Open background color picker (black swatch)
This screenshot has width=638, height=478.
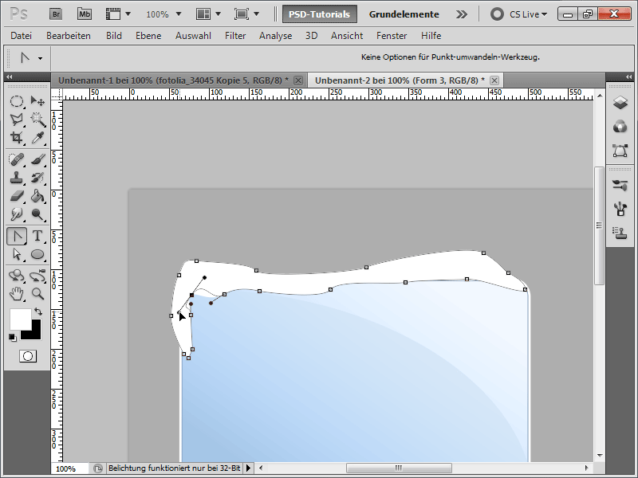[x=36, y=333]
